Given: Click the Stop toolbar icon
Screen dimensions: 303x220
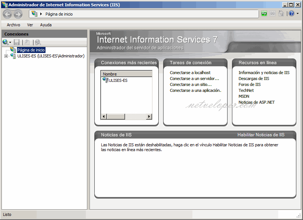Looking at the screenshot, I should [272, 14].
